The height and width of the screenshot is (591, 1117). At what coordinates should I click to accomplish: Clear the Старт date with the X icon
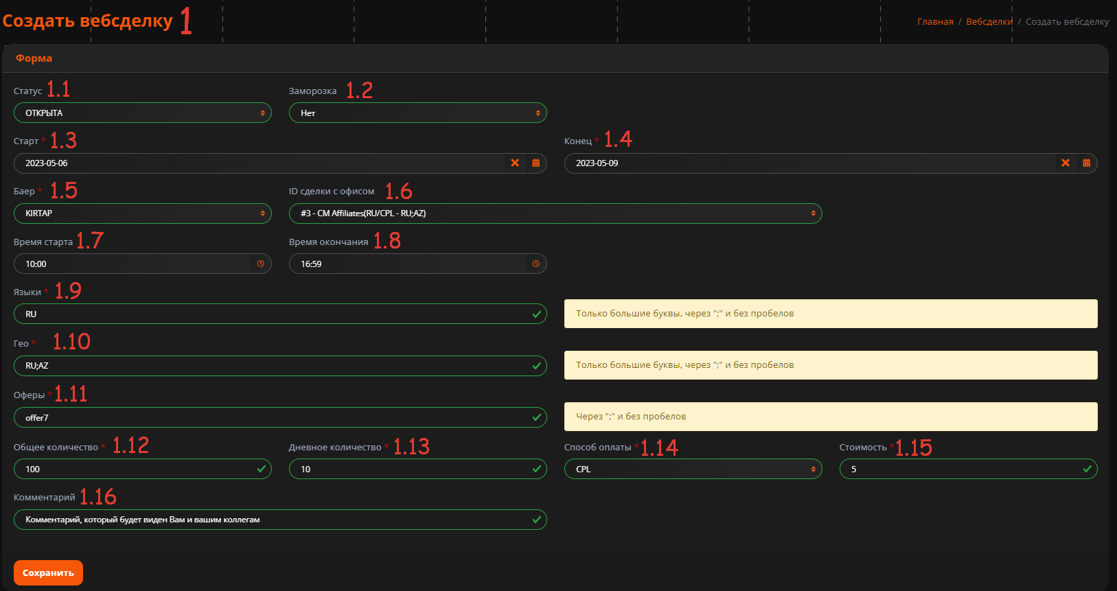pyautogui.click(x=515, y=163)
